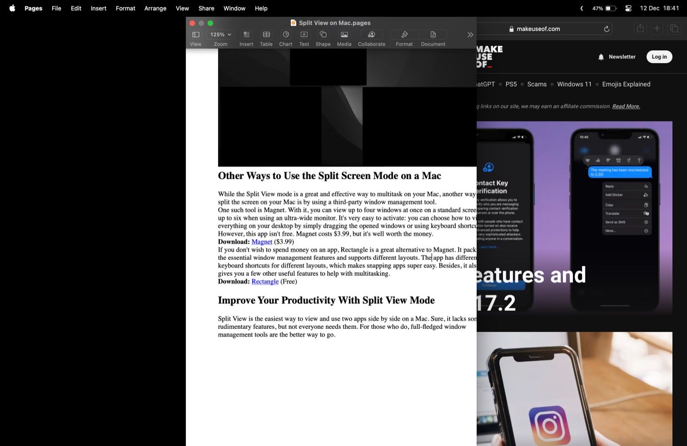Open the Arrange menu
The height and width of the screenshot is (446, 687).
(x=155, y=8)
